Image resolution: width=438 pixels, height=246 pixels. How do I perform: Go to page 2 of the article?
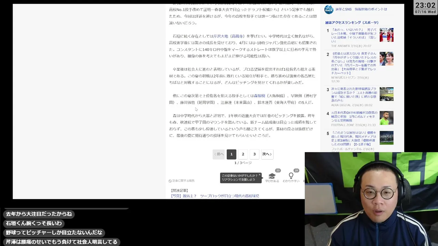coord(243,154)
